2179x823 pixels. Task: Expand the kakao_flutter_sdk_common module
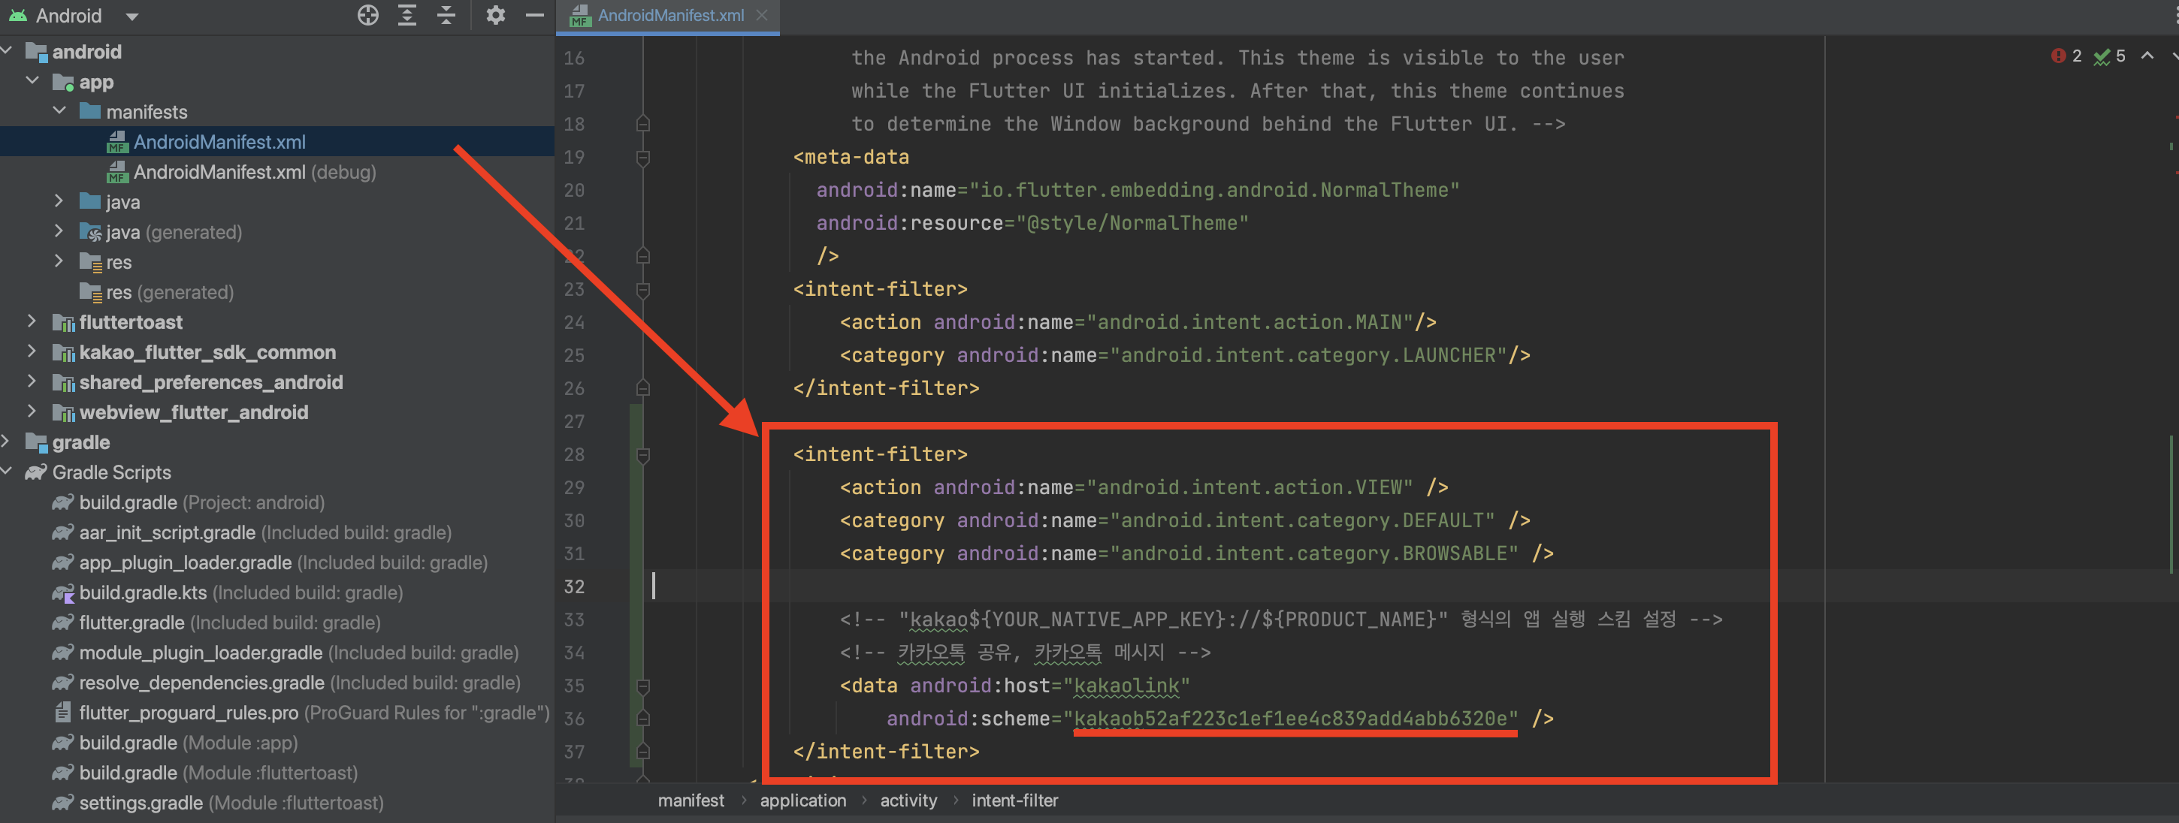click(x=32, y=351)
